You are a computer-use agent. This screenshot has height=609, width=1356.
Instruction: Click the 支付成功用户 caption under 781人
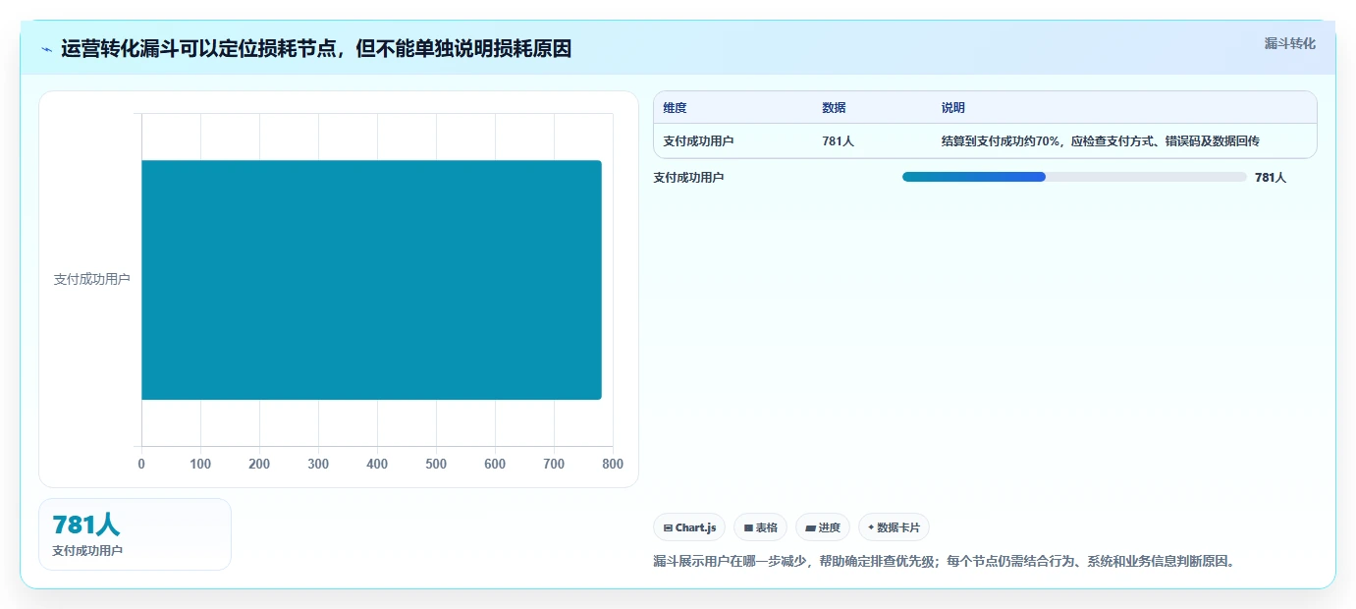[87, 551]
